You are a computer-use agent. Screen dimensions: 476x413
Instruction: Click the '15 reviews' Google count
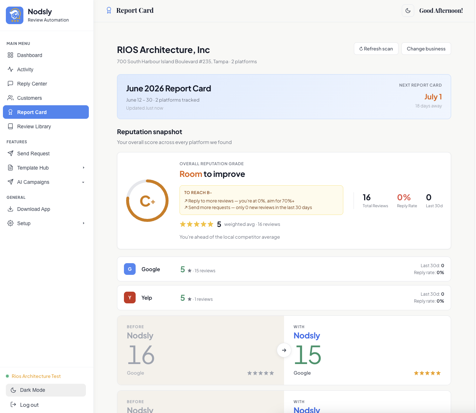pyautogui.click(x=205, y=271)
